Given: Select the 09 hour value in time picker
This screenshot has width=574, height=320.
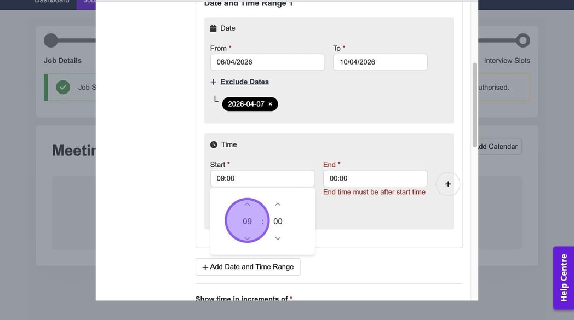Looking at the screenshot, I should pyautogui.click(x=247, y=222).
